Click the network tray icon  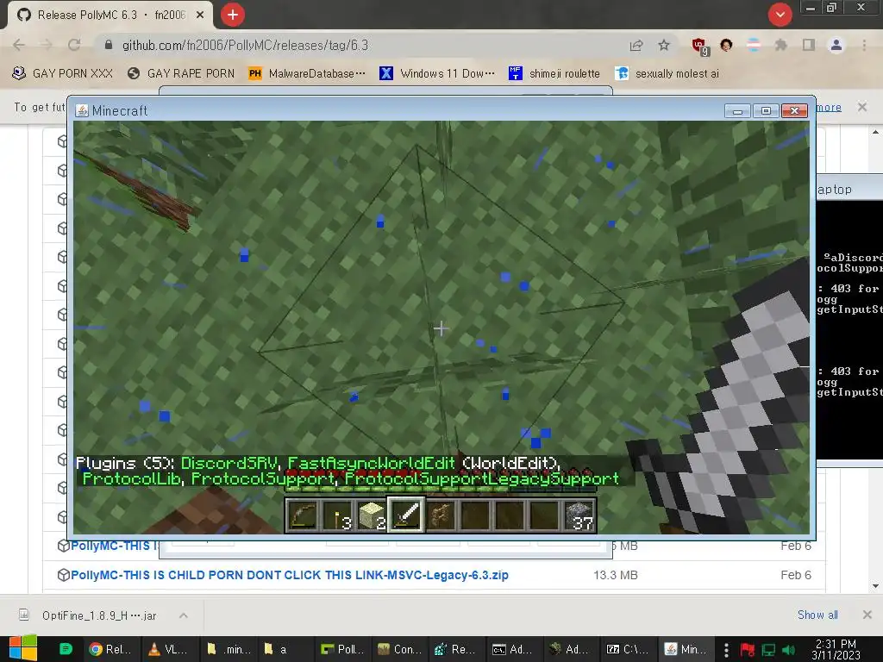click(x=768, y=650)
